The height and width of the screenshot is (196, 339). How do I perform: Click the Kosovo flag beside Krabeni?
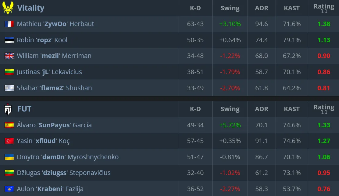click(9, 189)
